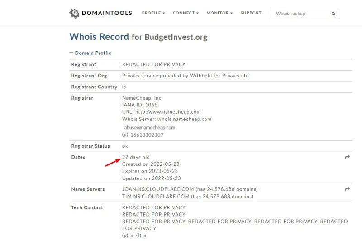The width and height of the screenshot is (362, 241).
Task: Select the Registrant Country value 'is'
Action: click(x=124, y=87)
